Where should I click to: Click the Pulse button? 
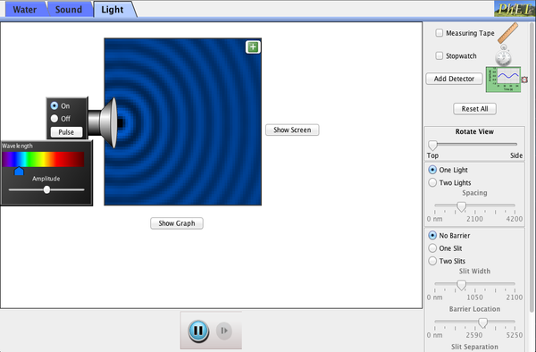(66, 132)
